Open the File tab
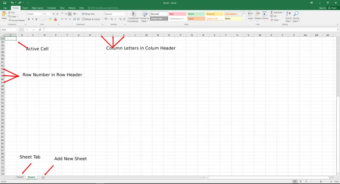 click(x=5, y=8)
